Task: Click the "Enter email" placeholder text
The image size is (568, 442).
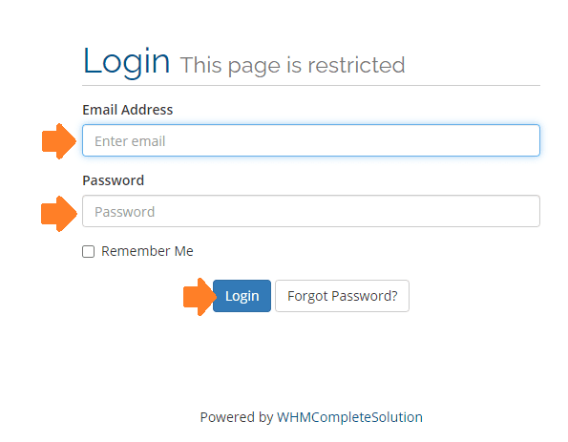Action: (130, 141)
